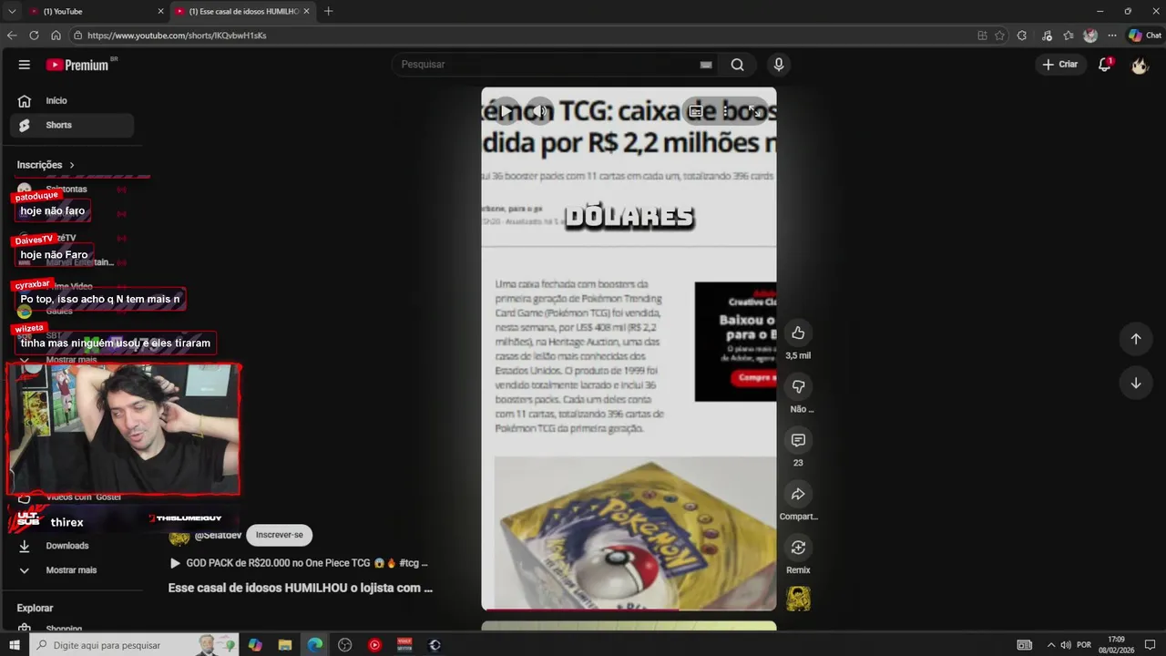The image size is (1166, 656).
Task: Go back in the browser
Action: point(12,36)
